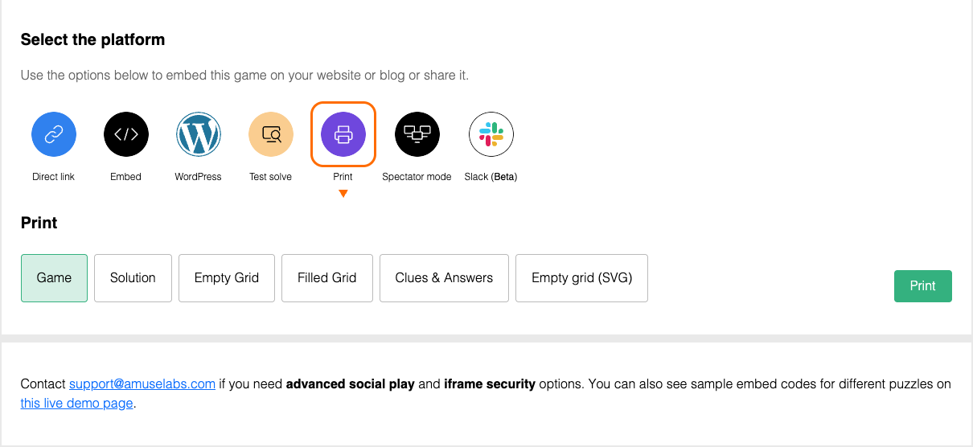Click the Spectator mode label text

click(417, 177)
